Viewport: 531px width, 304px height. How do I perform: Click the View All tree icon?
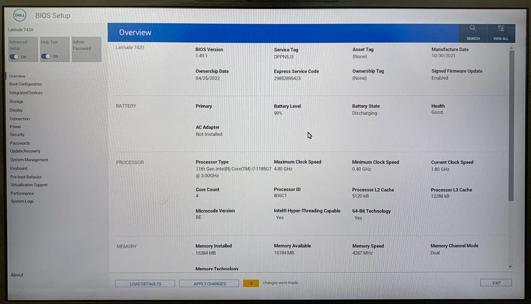tap(501, 28)
